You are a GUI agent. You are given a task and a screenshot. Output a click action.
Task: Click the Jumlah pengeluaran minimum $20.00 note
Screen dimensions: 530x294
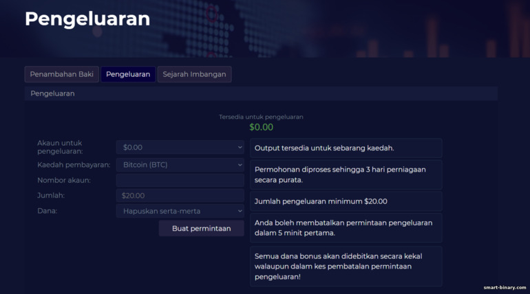click(346, 201)
